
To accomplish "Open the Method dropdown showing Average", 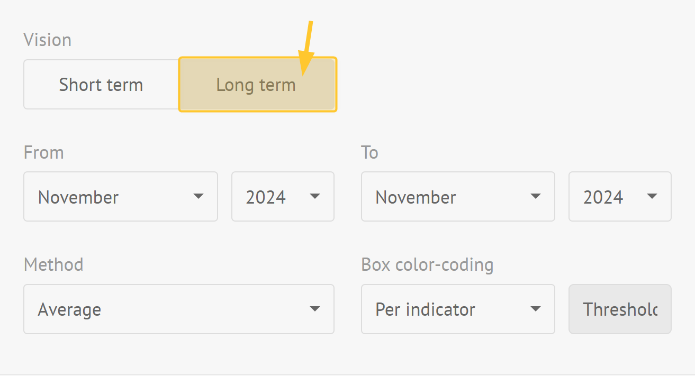I will [178, 309].
